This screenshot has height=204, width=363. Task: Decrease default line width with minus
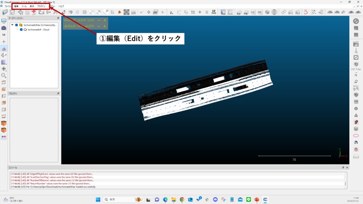99,26
